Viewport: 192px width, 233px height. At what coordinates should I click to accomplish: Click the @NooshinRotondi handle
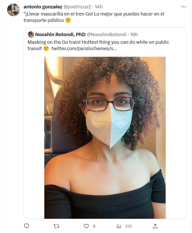coord(106,35)
